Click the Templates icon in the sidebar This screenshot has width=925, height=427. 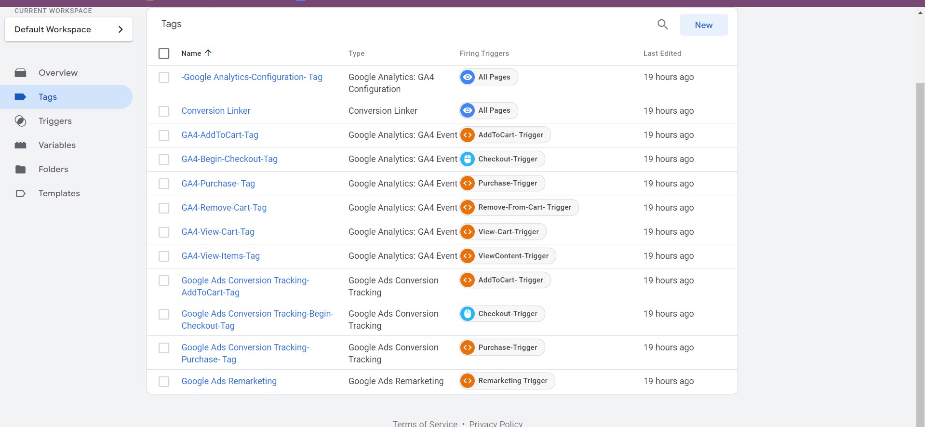tap(20, 193)
